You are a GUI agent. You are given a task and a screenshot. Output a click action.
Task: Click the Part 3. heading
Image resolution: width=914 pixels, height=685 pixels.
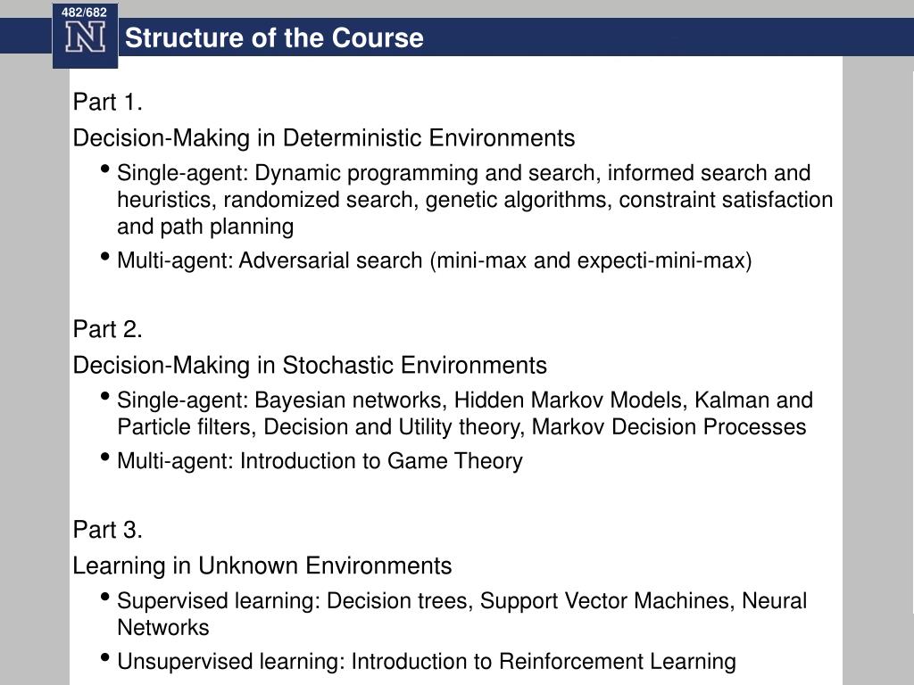pos(107,530)
